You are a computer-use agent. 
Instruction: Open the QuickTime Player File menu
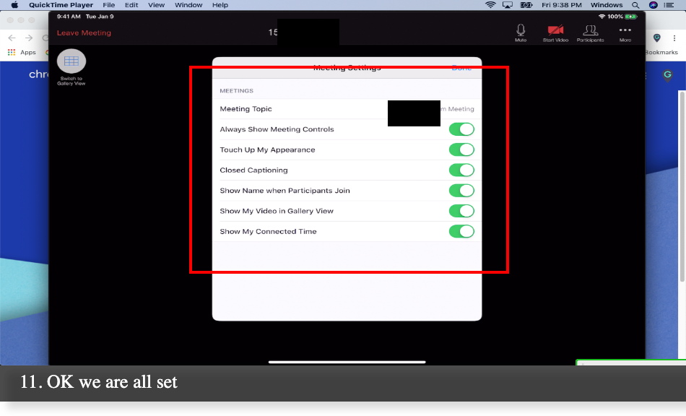pyautogui.click(x=108, y=5)
